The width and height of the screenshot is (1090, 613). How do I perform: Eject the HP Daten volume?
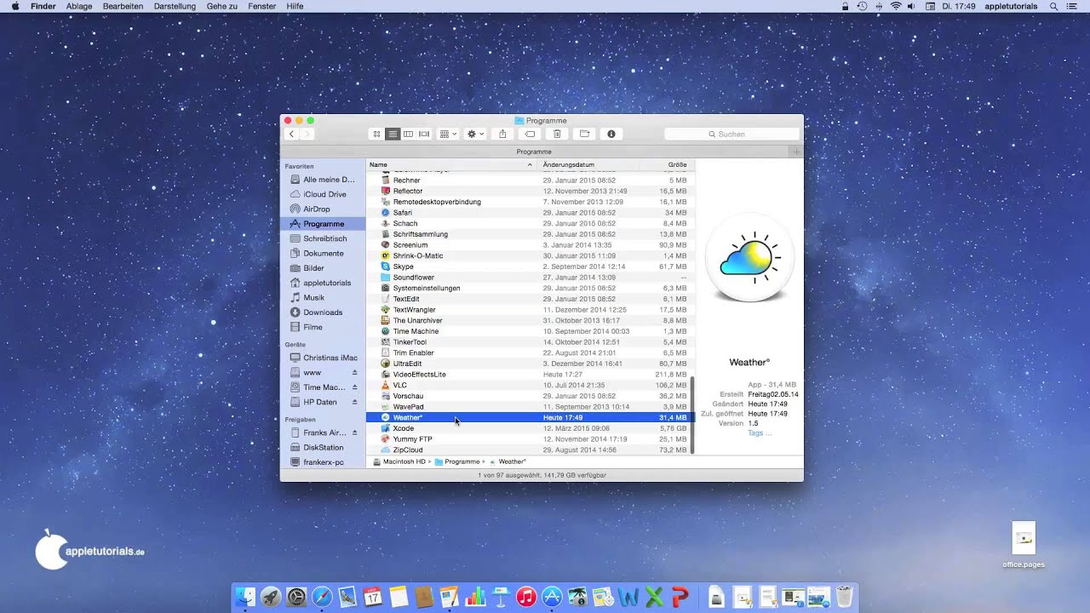coord(355,402)
